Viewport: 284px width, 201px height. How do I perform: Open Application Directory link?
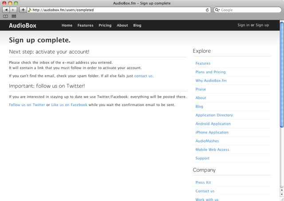[x=214, y=115]
